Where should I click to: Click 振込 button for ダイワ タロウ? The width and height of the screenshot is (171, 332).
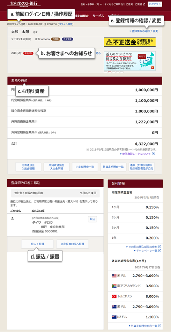(92, 219)
